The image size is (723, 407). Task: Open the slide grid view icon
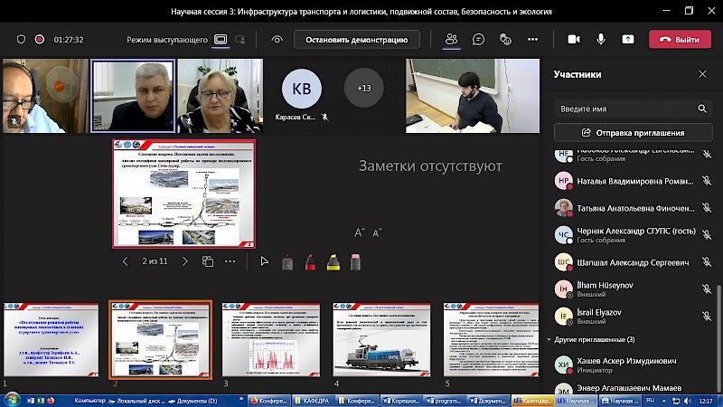[x=207, y=261]
